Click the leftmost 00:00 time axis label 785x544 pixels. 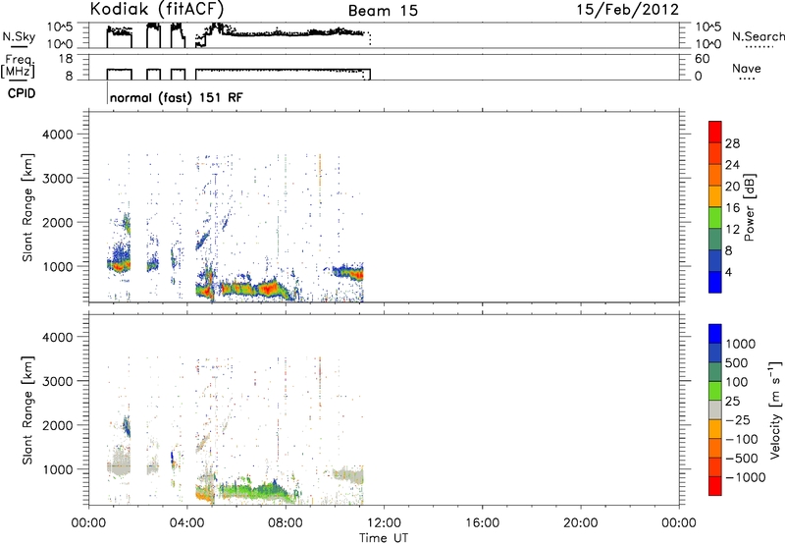88,523
